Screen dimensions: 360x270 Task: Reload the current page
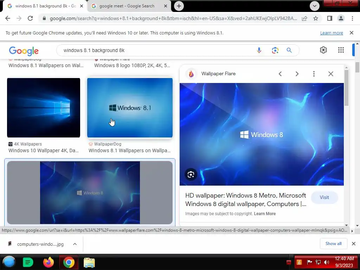[30, 18]
